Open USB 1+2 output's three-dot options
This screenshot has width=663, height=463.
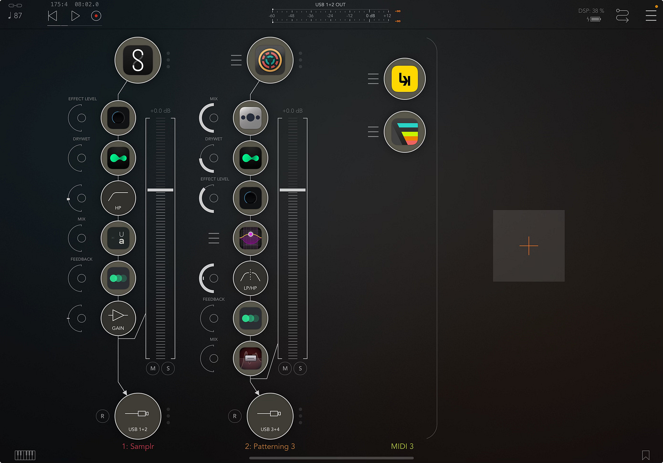tap(168, 416)
